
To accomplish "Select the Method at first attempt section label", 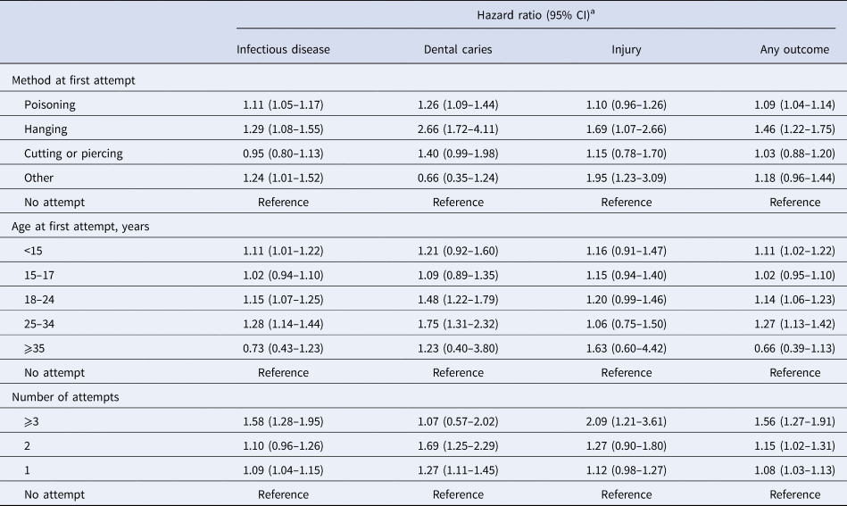I will click(x=68, y=81).
